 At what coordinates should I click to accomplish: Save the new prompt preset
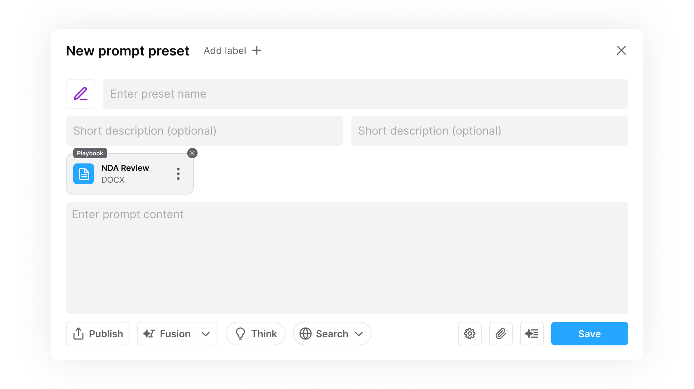[x=589, y=334]
